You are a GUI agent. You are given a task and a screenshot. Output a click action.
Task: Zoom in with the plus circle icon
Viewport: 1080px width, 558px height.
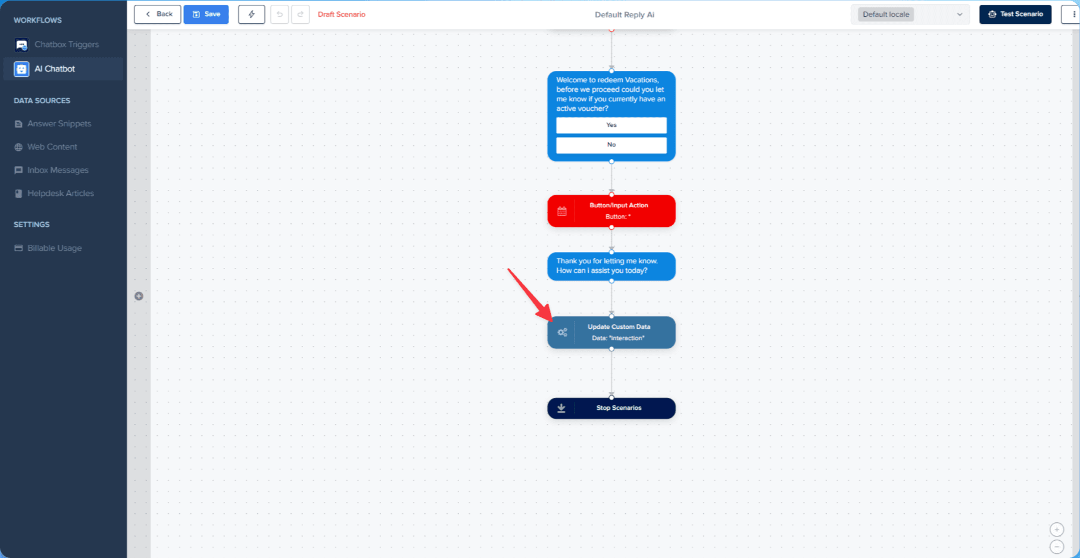(1057, 529)
